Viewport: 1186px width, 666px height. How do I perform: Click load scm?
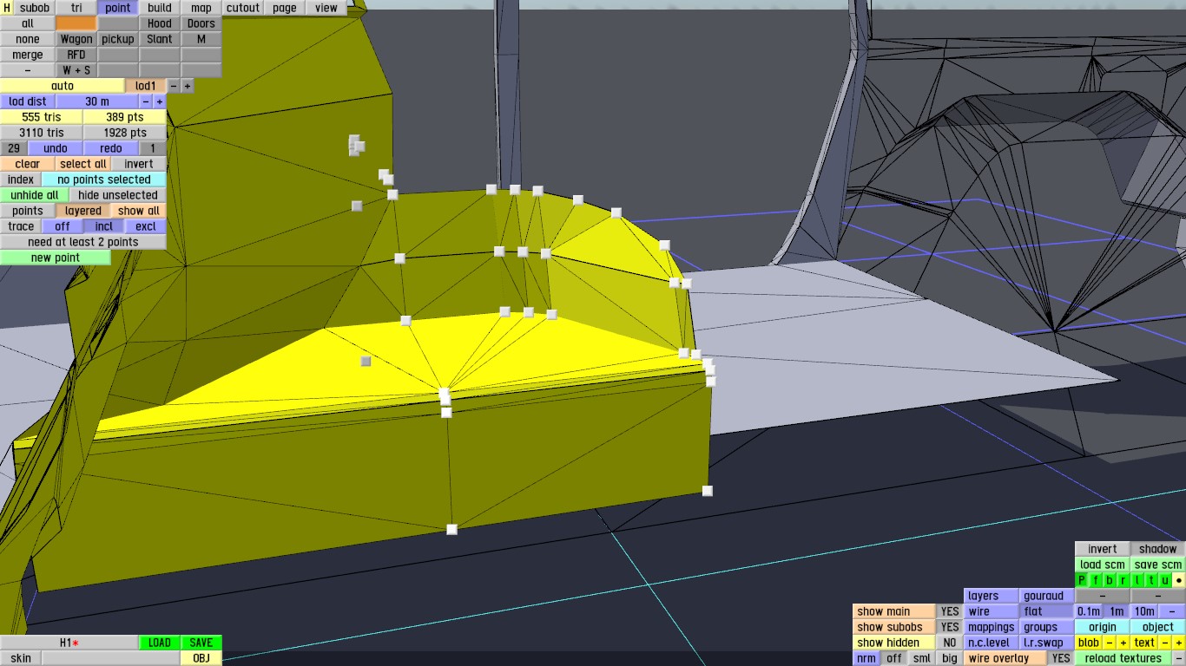point(1103,565)
